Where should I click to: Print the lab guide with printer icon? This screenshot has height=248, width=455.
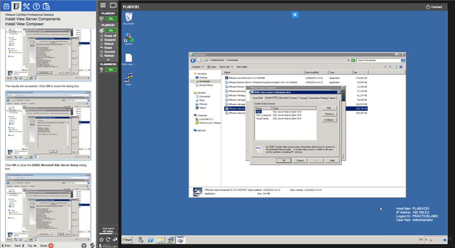pos(84,246)
